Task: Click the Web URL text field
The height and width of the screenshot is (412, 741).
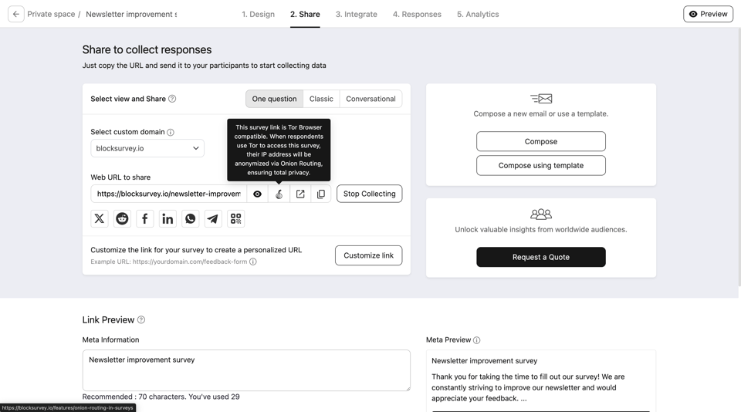Action: (x=169, y=194)
